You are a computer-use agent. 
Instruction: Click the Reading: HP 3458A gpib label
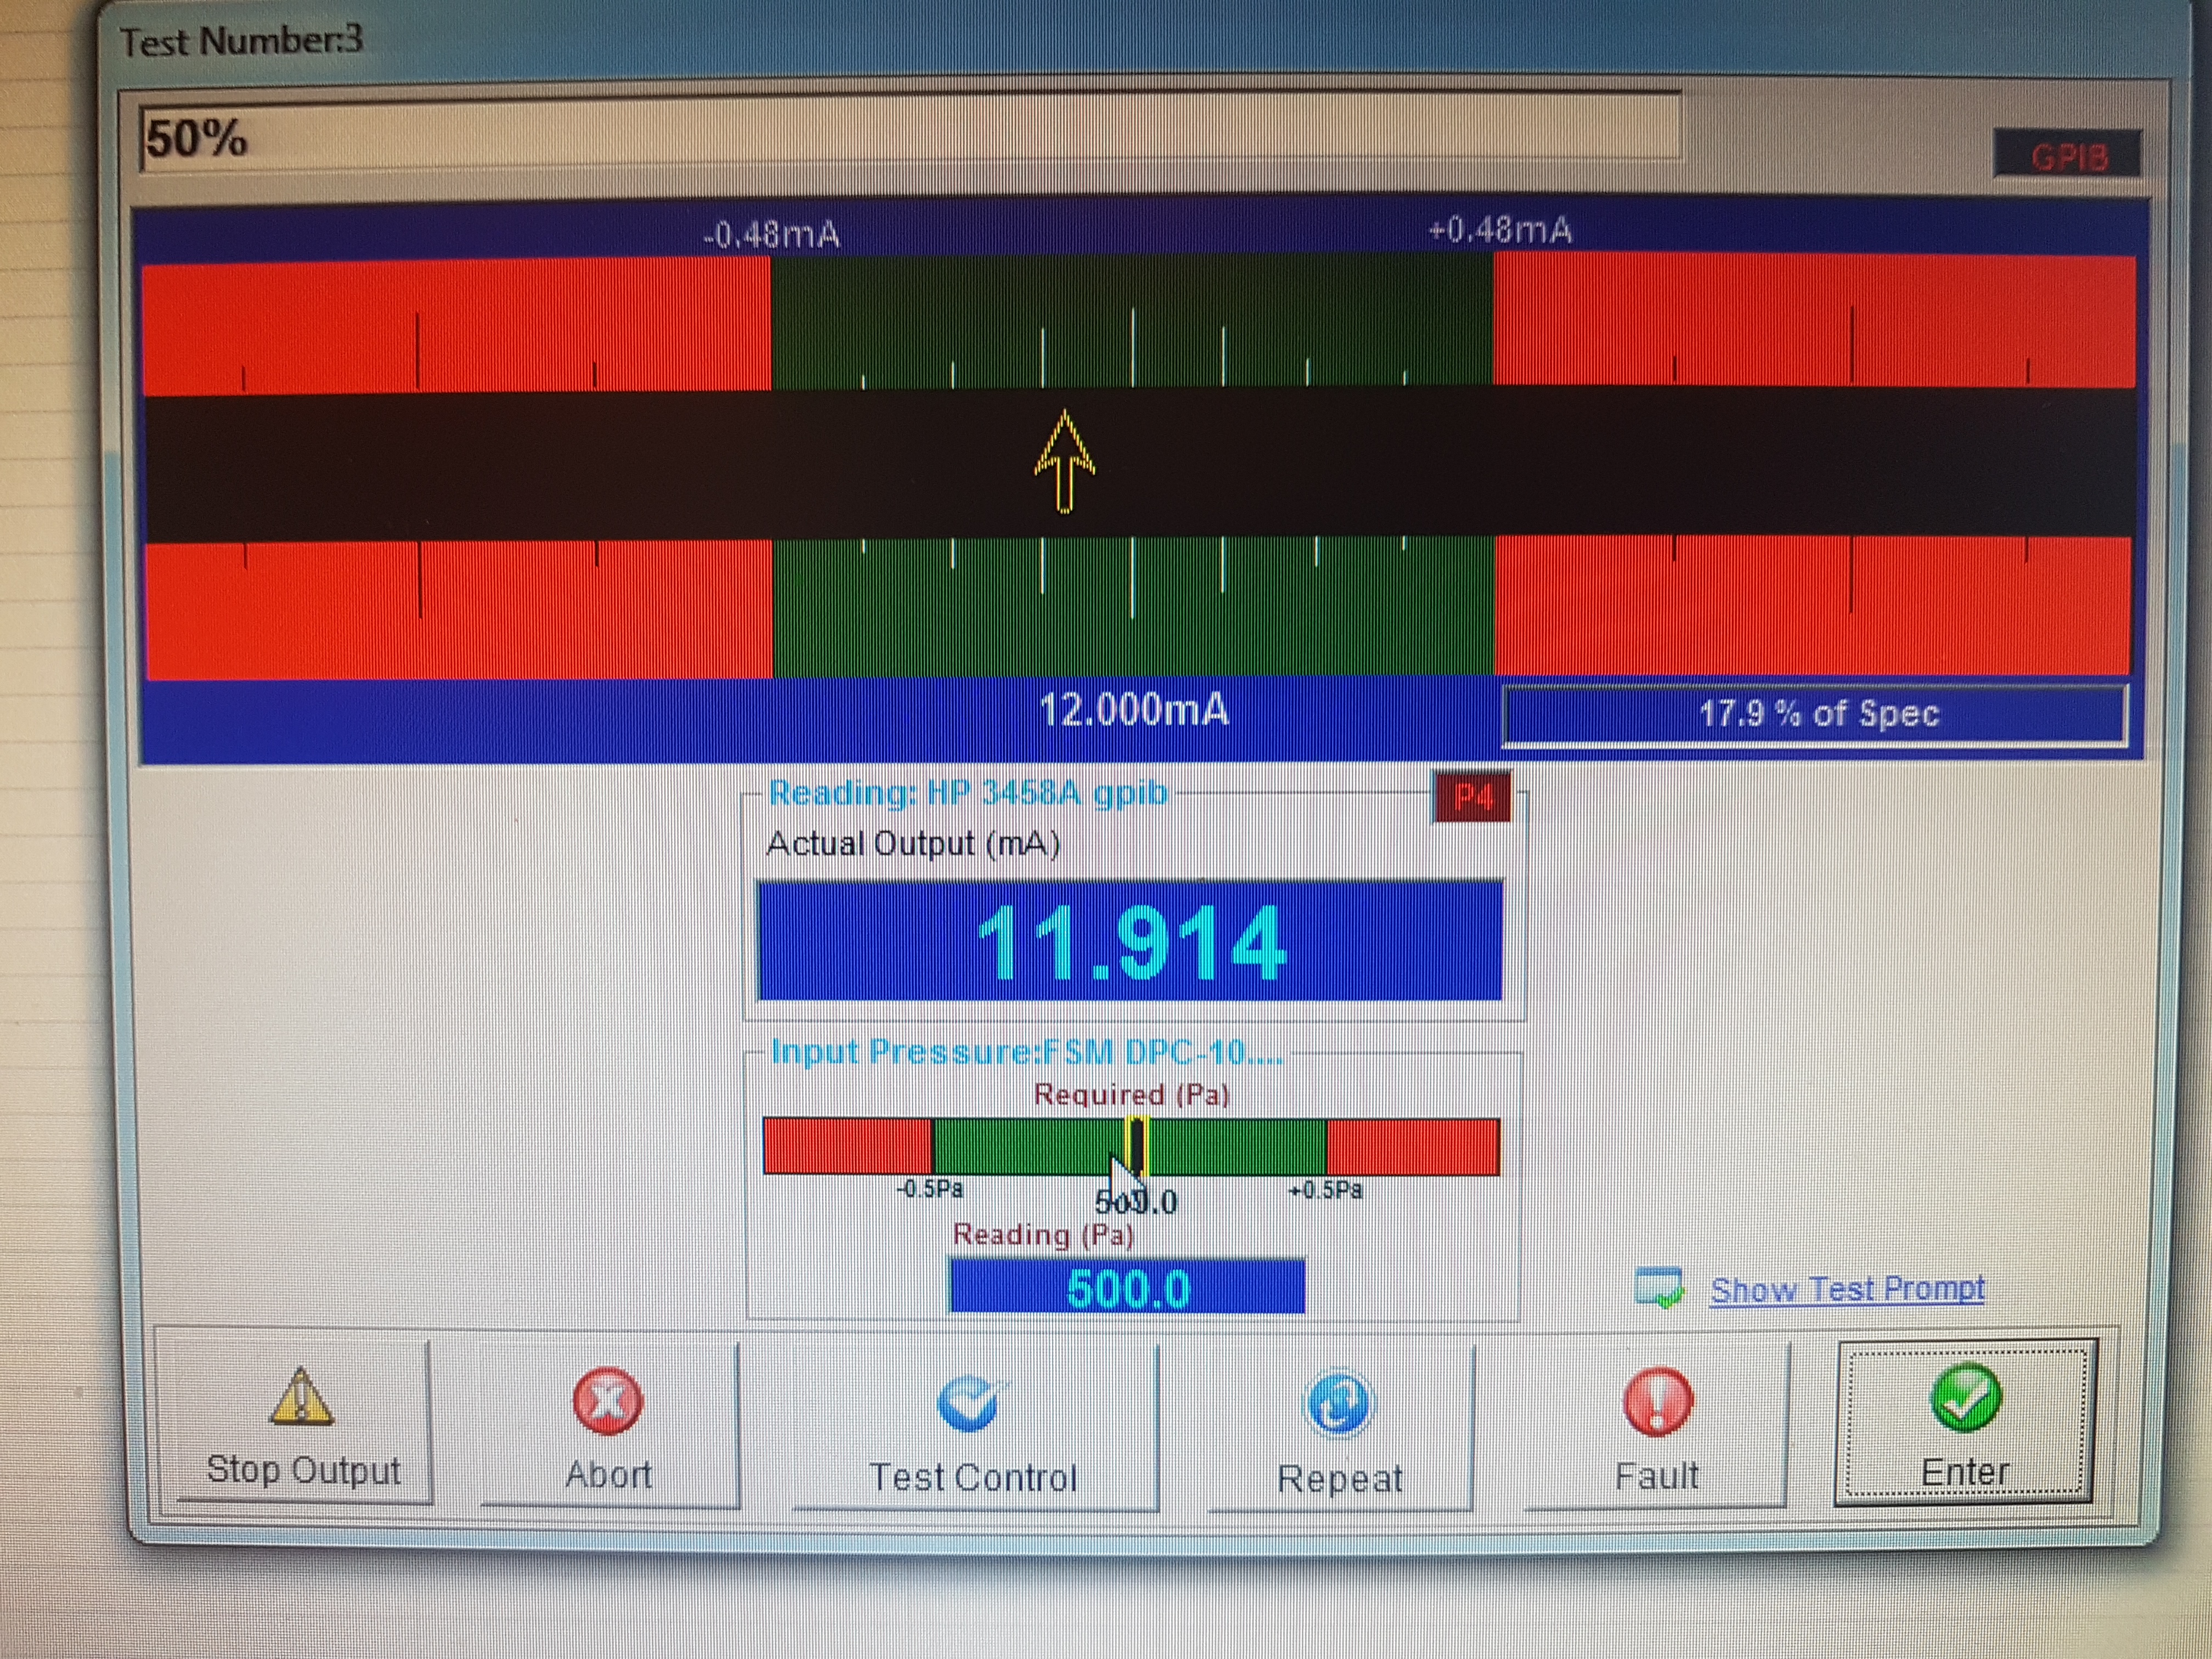(967, 792)
